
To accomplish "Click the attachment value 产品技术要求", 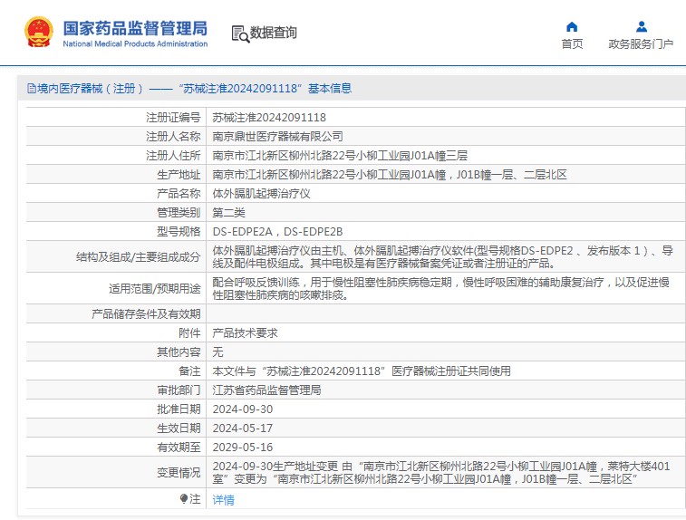I will [x=245, y=332].
